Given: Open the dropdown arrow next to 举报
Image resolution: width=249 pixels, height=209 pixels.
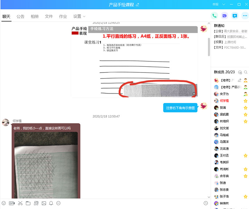Looking at the screenshot, I should [x=223, y=4].
